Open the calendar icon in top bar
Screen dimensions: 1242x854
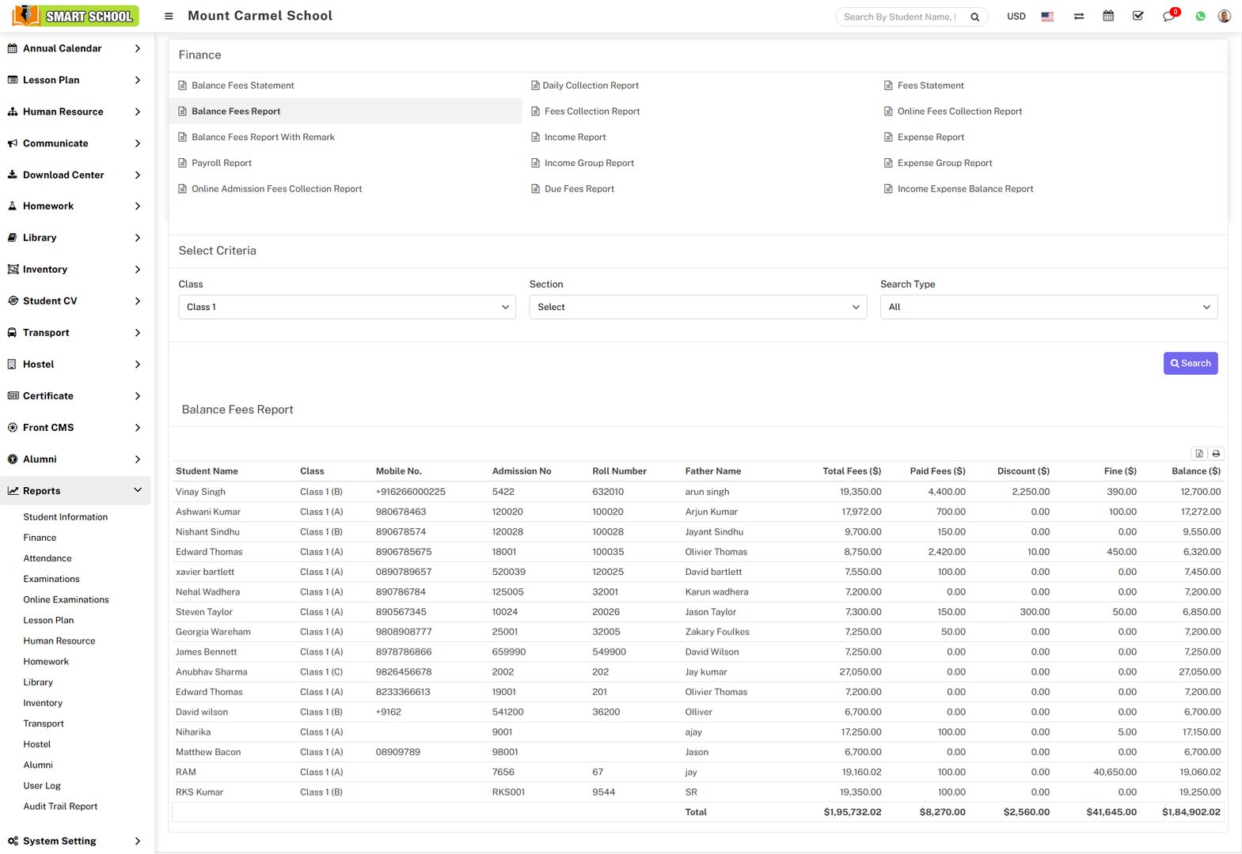[x=1108, y=16]
